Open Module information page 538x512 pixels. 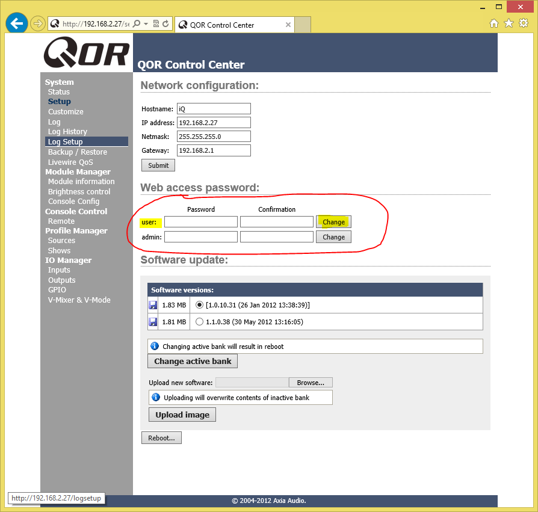pyautogui.click(x=81, y=182)
